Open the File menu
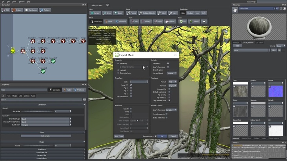Image resolution: width=287 pixels, height=161 pixels. [3, 2]
